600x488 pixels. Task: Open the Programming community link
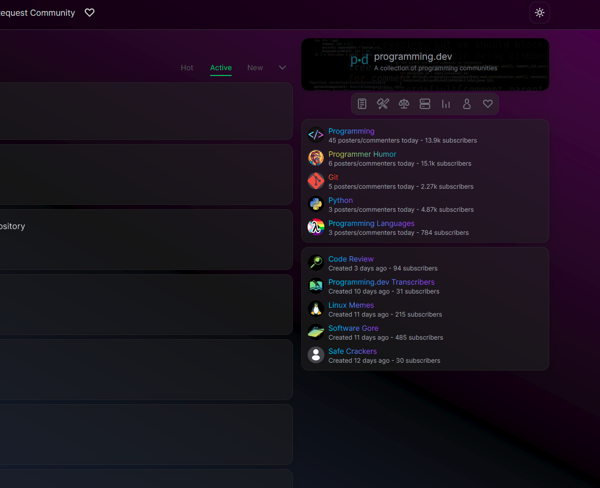click(x=351, y=131)
